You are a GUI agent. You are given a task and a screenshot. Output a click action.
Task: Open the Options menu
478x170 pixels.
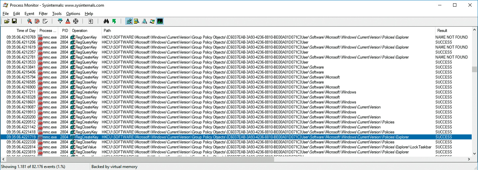[73, 14]
